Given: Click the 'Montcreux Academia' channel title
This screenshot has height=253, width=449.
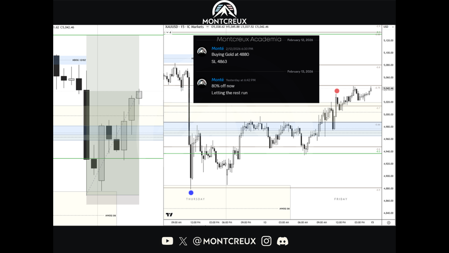Looking at the screenshot, I should click(249, 39).
